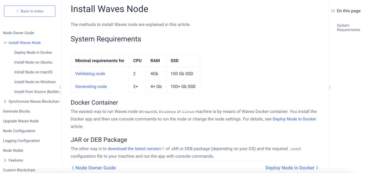Expand the Synchronize Waves Blockchain chevron
374x173 pixels.
click(x=5, y=101)
